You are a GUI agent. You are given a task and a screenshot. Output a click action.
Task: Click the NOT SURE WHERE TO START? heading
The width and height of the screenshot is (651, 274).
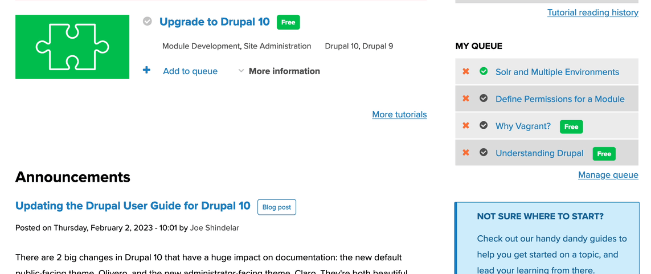pos(540,216)
